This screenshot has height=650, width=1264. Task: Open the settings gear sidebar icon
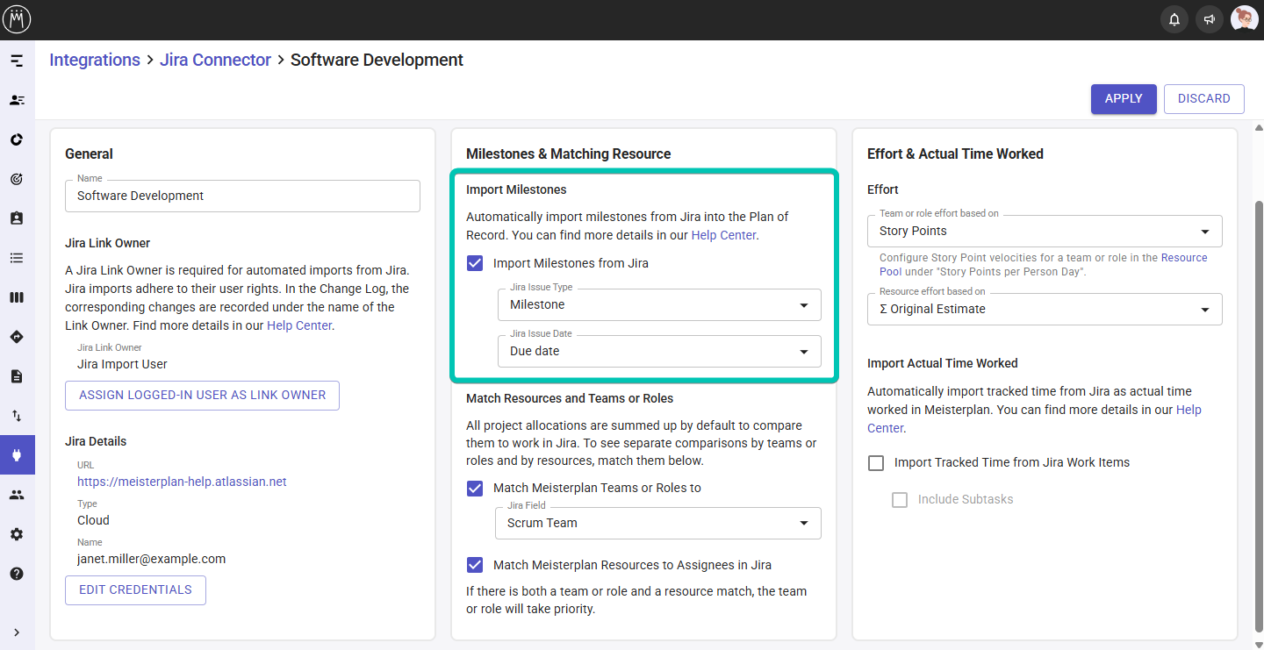pos(17,534)
